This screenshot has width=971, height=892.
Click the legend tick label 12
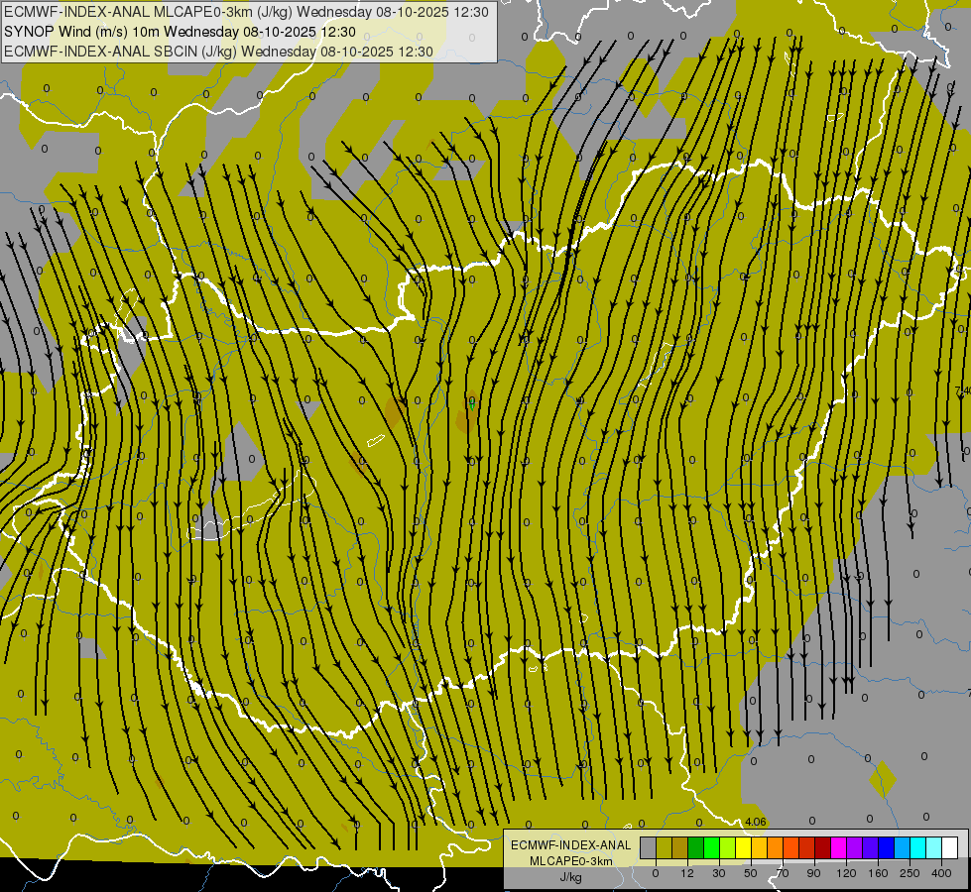pos(687,873)
